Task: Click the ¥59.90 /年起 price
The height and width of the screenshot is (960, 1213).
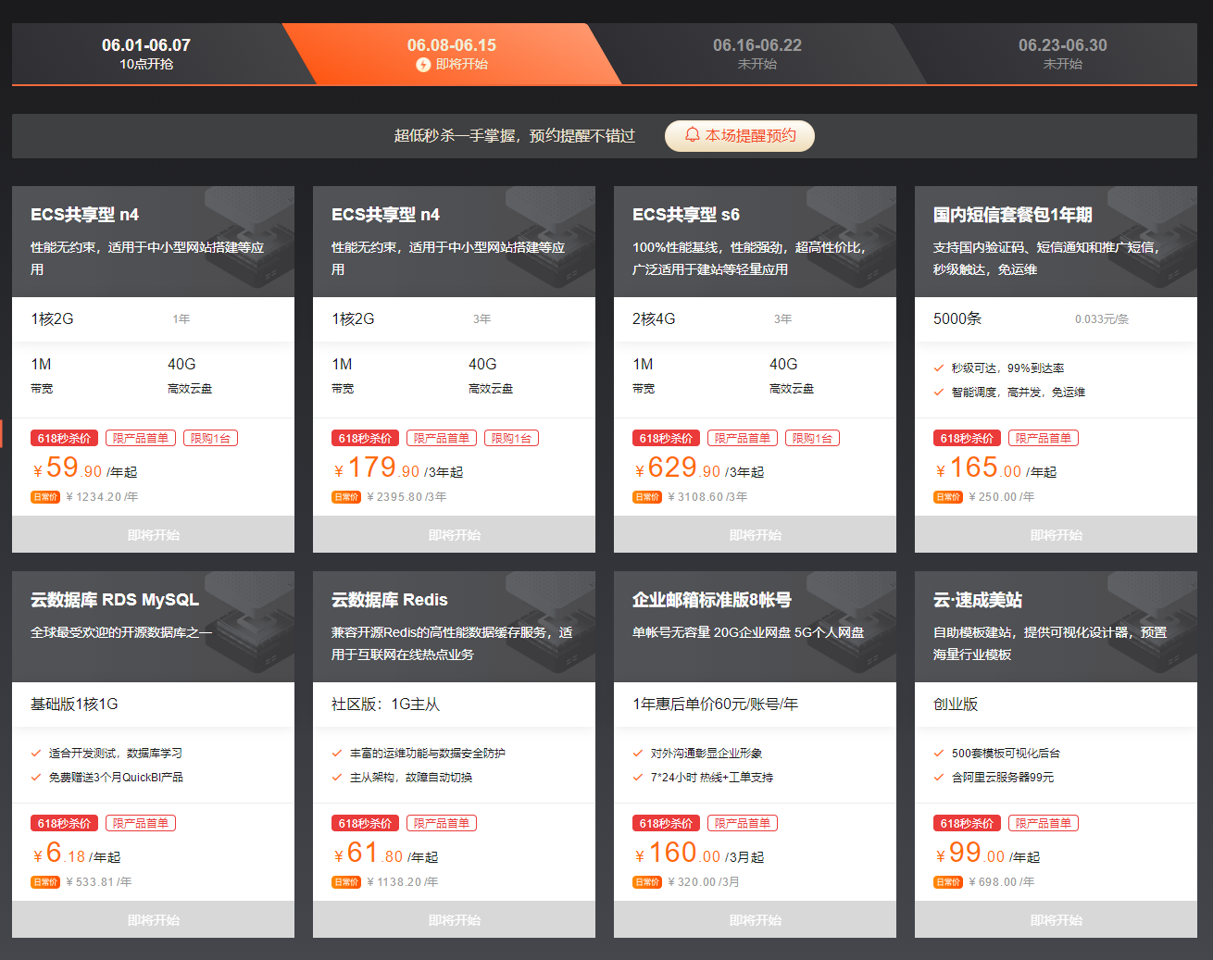Action: [84, 468]
